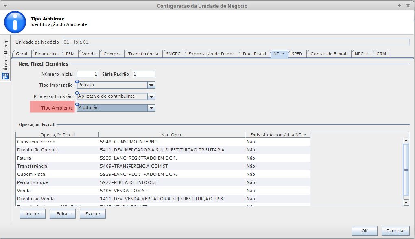Select the Perda Estoque row
The width and height of the screenshot is (415, 239).
point(163,182)
